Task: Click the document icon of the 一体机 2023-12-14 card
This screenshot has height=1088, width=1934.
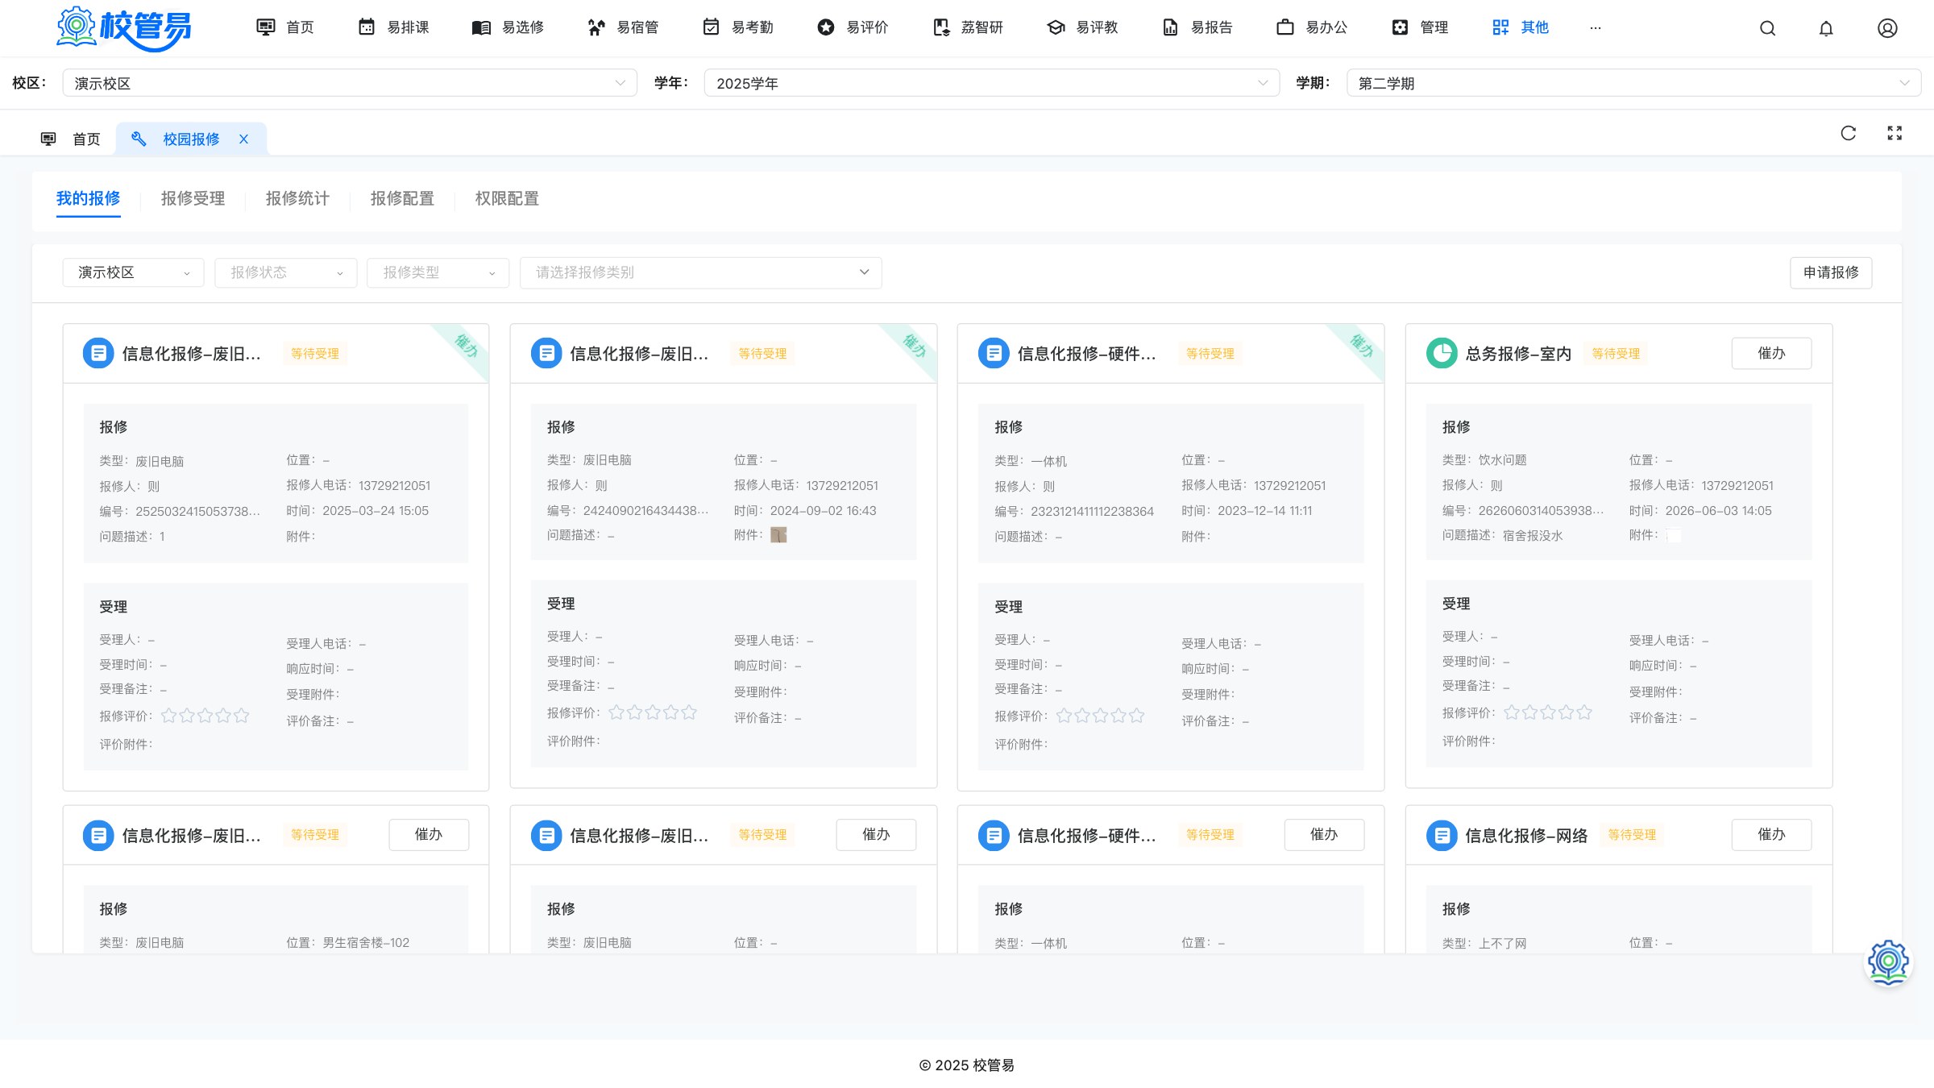Action: 994,353
